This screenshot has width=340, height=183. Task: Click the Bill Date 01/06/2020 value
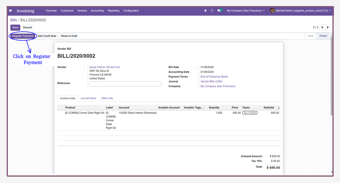[207, 67]
